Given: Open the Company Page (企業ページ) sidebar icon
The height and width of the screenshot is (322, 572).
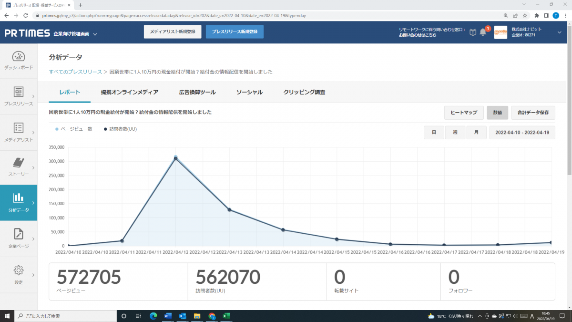Looking at the screenshot, I should coord(19,234).
